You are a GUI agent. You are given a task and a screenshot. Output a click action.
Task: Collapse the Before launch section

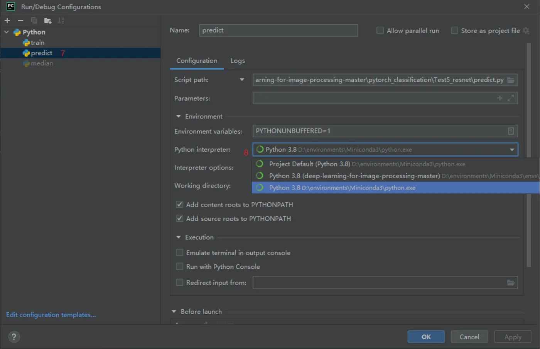pos(174,312)
